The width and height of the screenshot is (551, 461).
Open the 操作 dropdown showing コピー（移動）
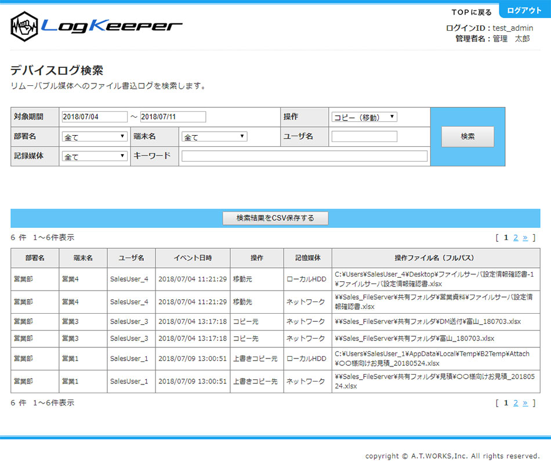(x=364, y=117)
